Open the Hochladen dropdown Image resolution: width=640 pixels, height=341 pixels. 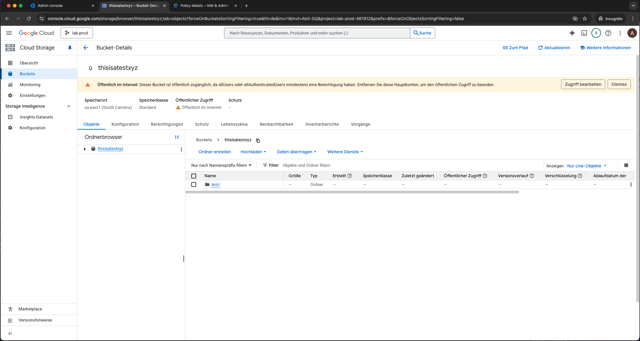point(253,152)
